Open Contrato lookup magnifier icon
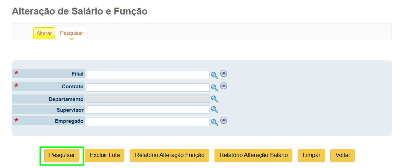Viewport: 404px width, 168px height. pos(215,88)
